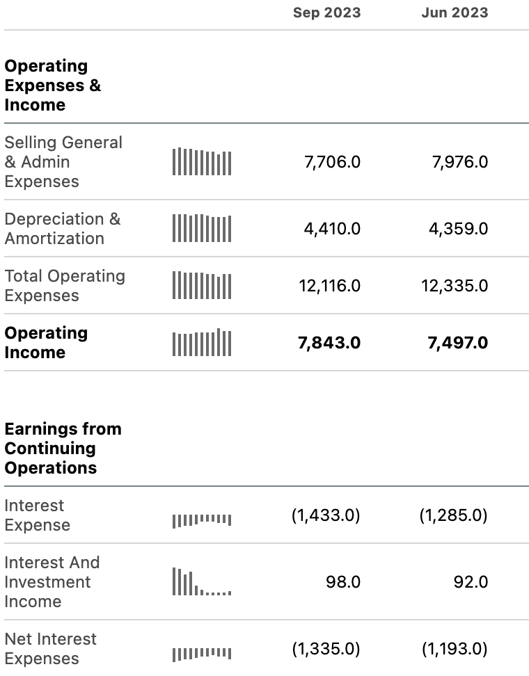Open the Total Operating Expenses sparkline chart
The image size is (529, 676).
point(202,285)
